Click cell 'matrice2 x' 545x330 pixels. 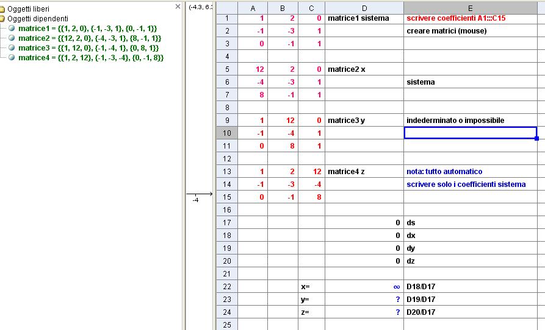click(x=364, y=69)
